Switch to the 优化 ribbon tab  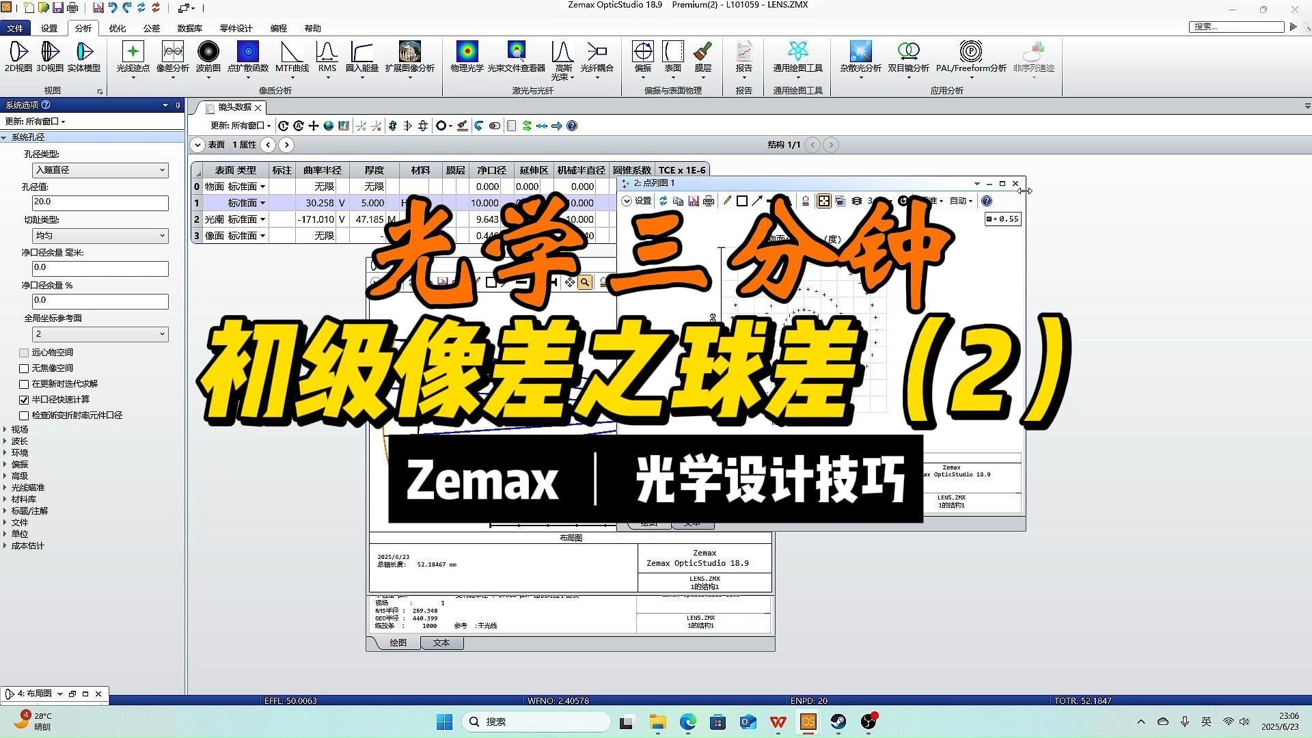pos(117,28)
